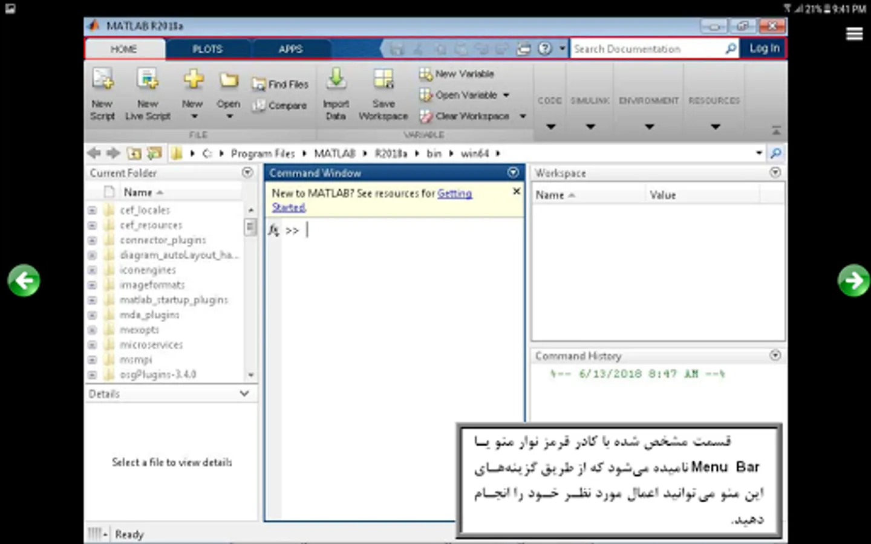
Task: Click R2018a in the address path
Action: (x=391, y=154)
